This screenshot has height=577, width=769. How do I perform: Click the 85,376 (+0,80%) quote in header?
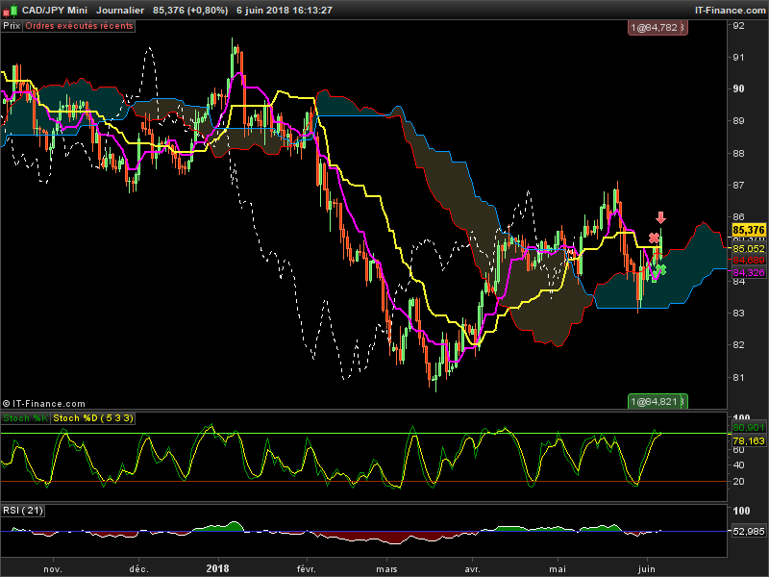click(190, 10)
